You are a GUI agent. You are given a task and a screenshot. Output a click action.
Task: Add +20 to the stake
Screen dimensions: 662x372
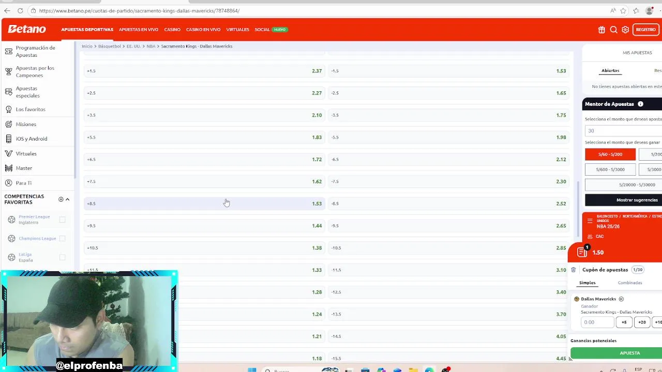click(x=642, y=322)
